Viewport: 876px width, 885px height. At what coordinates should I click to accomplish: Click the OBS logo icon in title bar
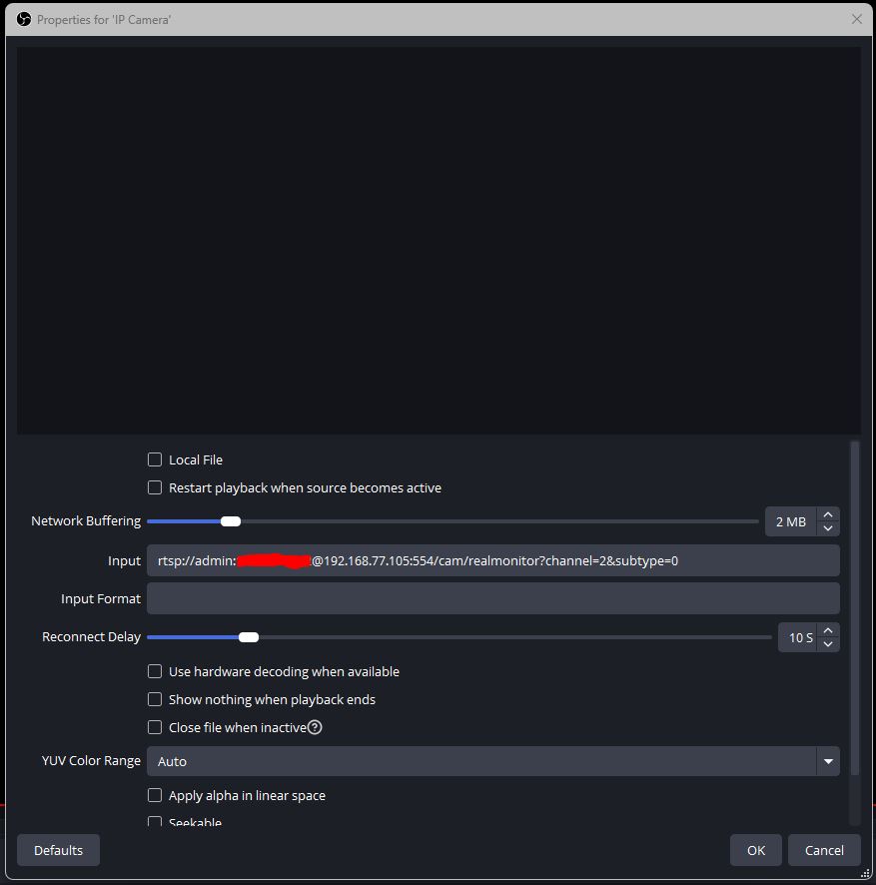click(24, 19)
